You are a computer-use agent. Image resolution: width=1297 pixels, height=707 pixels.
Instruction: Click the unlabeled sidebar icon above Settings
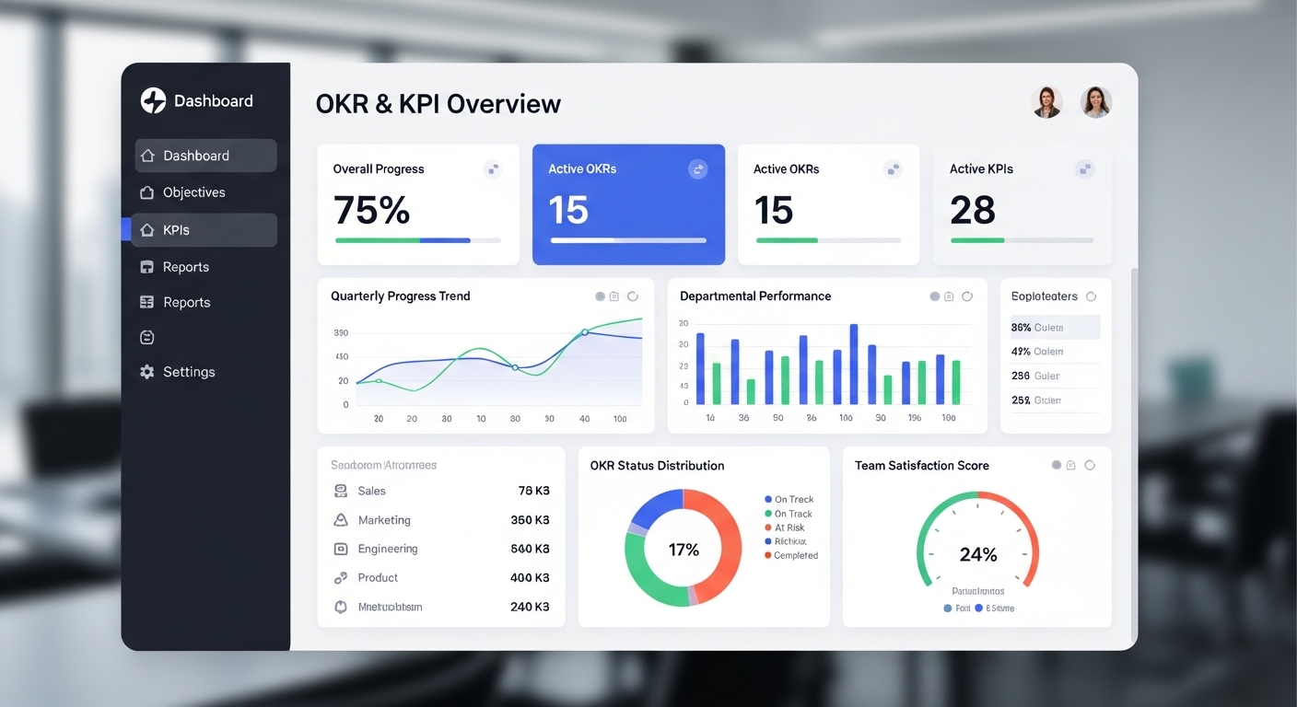(146, 338)
